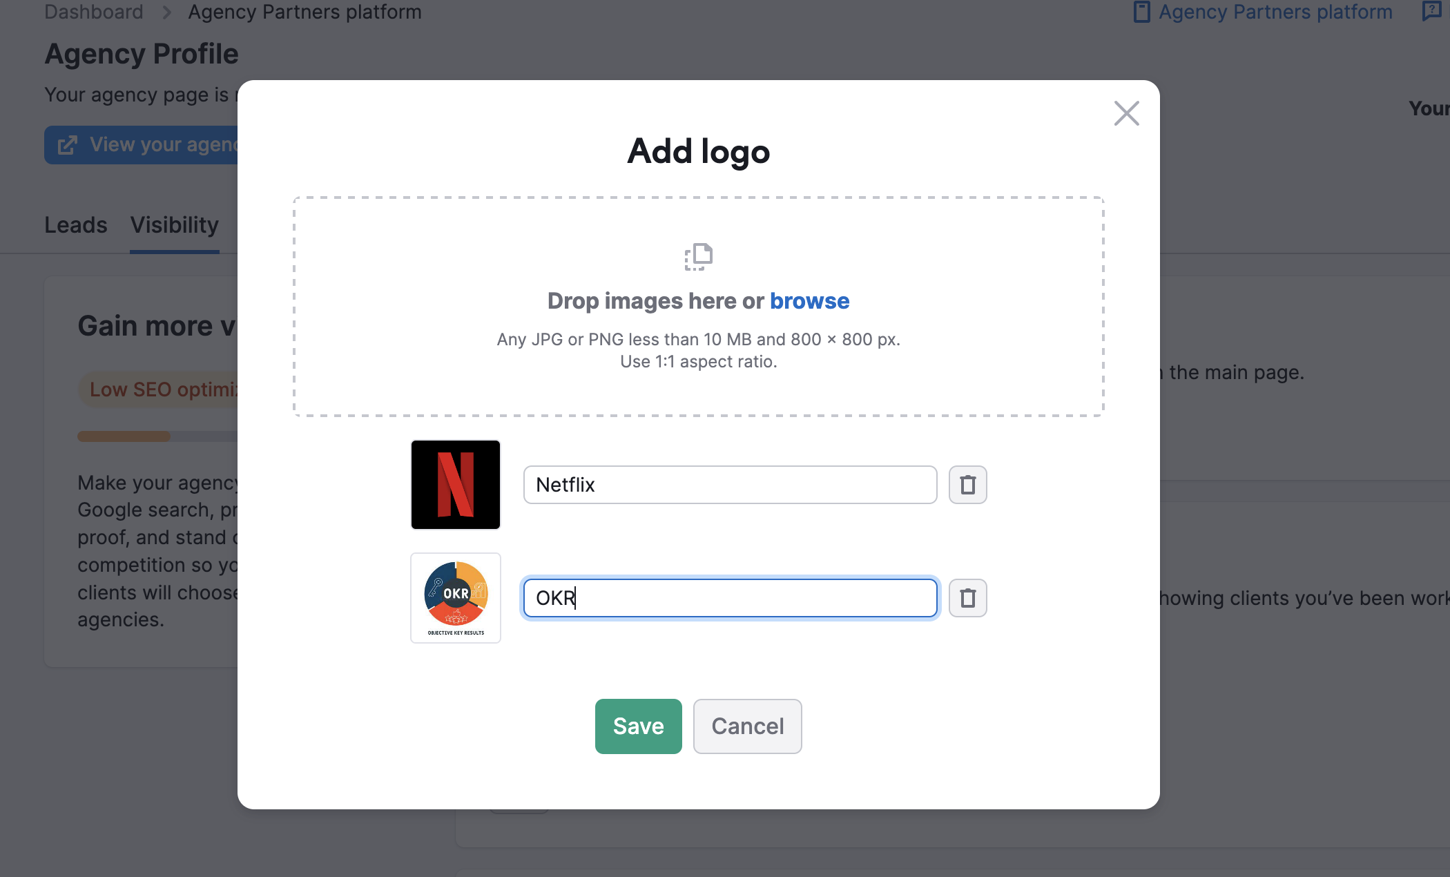Cancel adding logos

747,726
